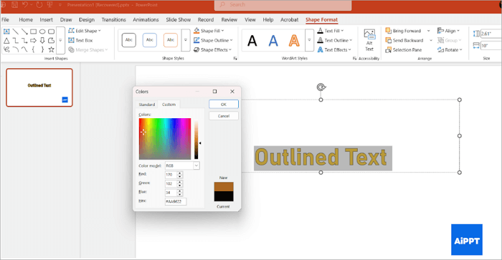Switch to the Animations ribbon tab
The width and height of the screenshot is (502, 260).
(146, 19)
